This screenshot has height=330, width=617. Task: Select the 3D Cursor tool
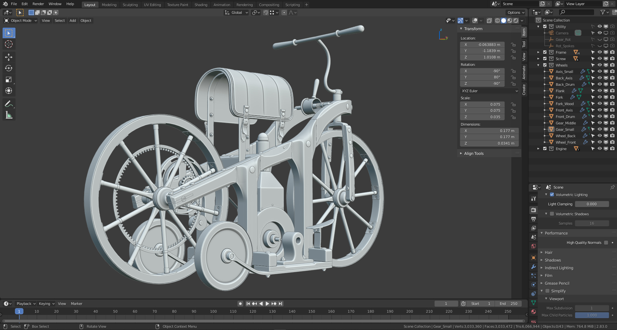(x=9, y=44)
